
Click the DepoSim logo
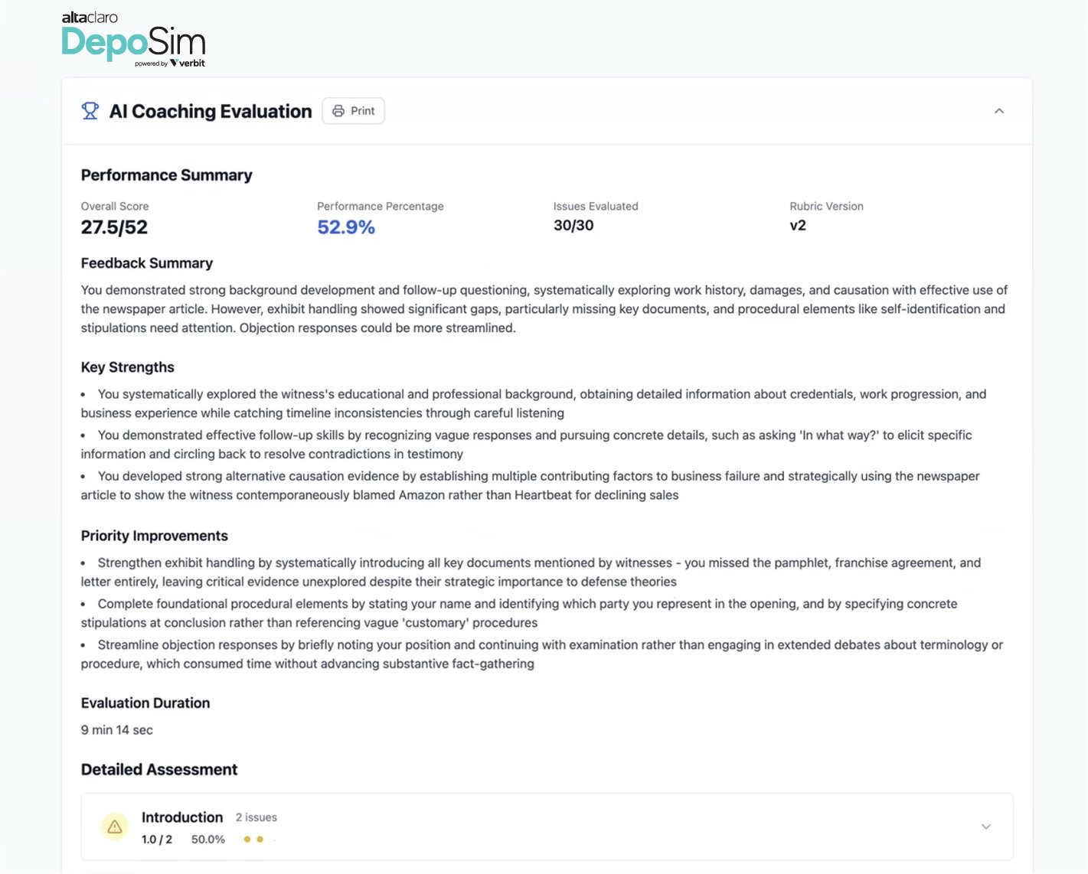pos(133,43)
